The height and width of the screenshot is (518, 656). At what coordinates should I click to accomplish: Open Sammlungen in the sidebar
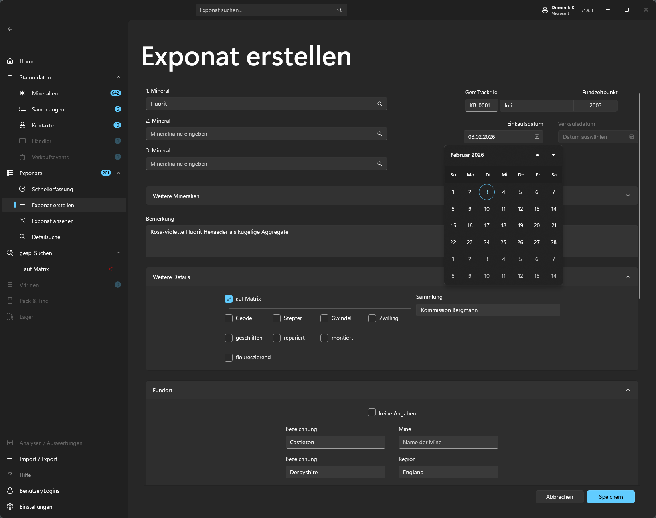click(64, 109)
